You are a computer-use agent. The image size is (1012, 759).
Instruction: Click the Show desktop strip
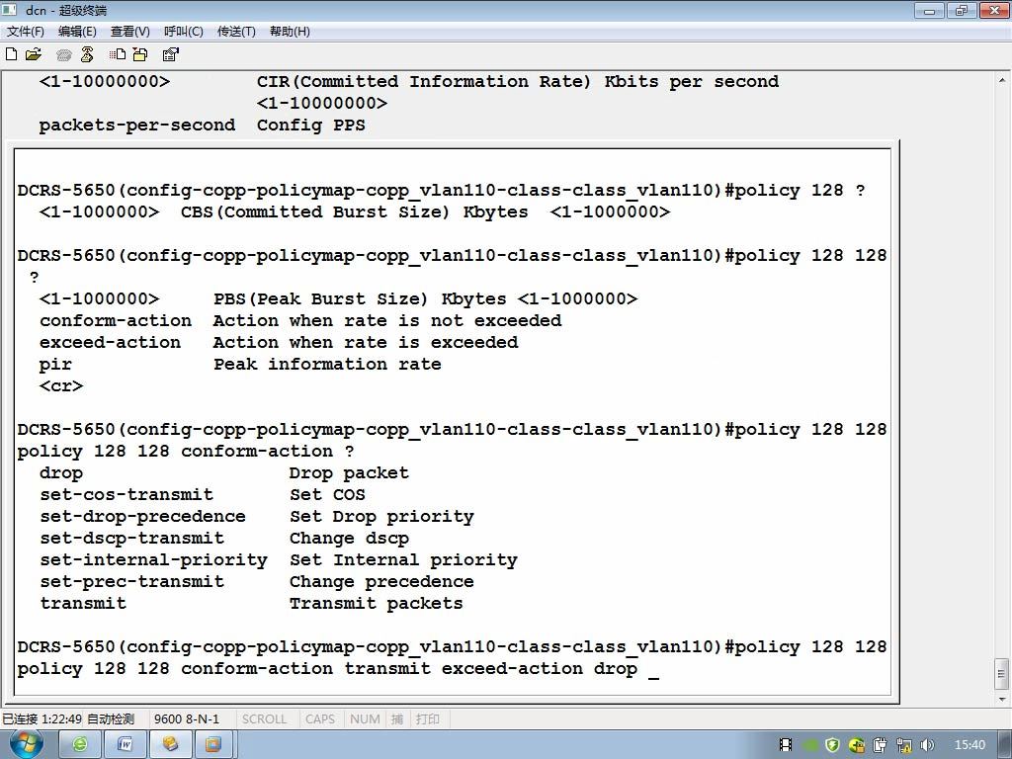point(1005,745)
